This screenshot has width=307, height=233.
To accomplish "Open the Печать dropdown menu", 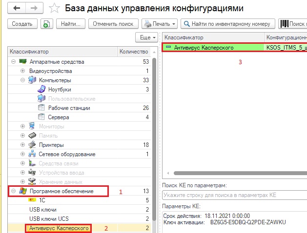I will tap(160, 24).
